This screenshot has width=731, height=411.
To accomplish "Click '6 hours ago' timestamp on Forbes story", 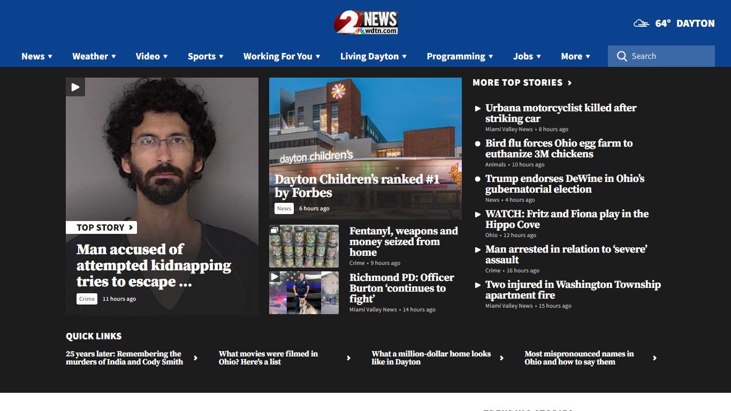I will [314, 209].
